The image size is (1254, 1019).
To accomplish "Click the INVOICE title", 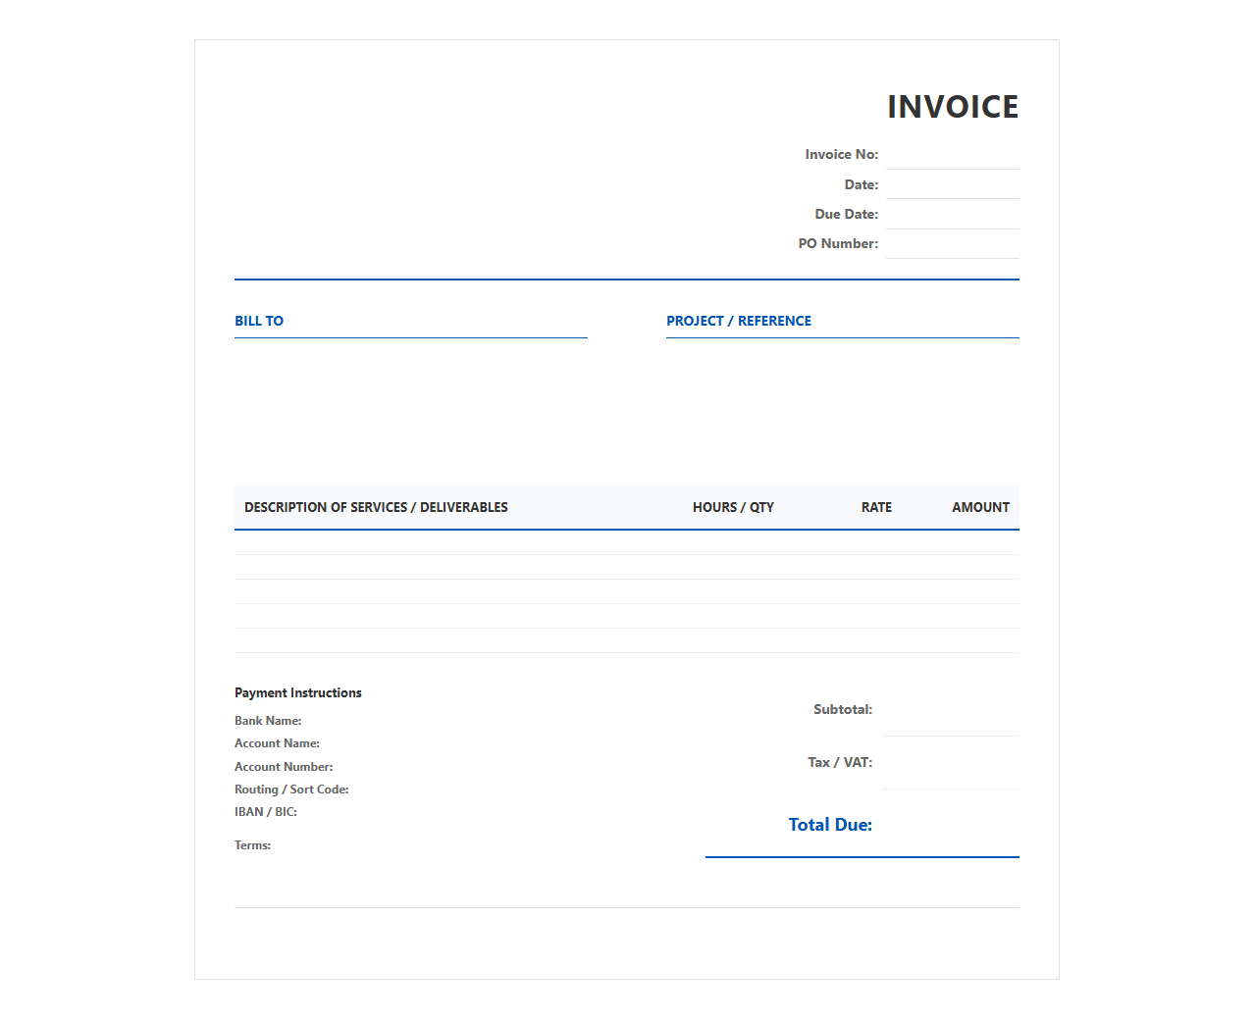I will (x=953, y=107).
